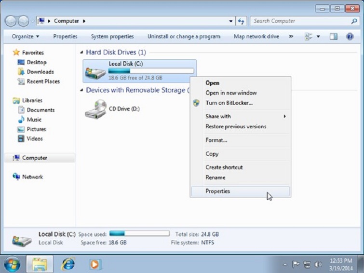Select Format... in the context menu
Screen dimensions: 364x273
[216, 140]
